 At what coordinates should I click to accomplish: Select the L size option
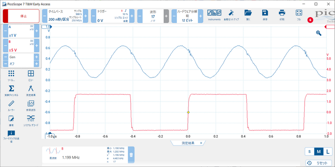click(x=328, y=152)
